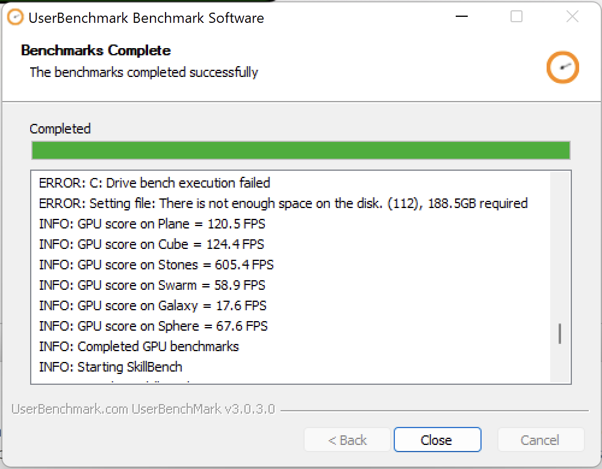Click the greyed-out Cancel button
The image size is (602, 469).
(x=541, y=440)
